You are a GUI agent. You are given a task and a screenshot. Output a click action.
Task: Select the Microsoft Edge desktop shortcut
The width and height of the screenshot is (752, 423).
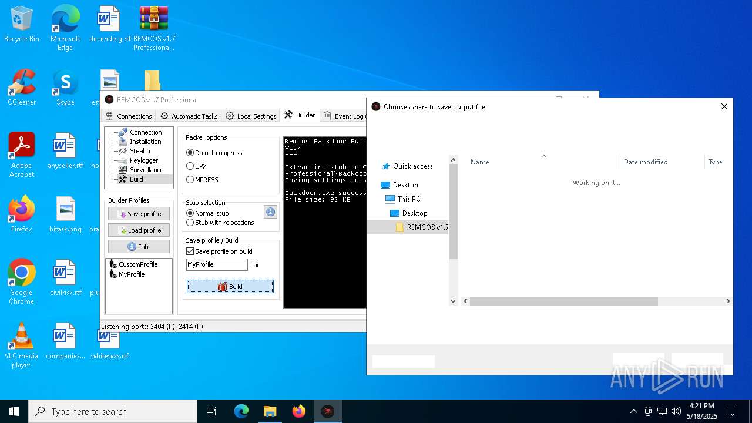[65, 28]
